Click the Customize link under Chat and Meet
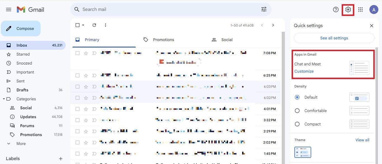Screen dimensions: 382x164 coord(304,71)
